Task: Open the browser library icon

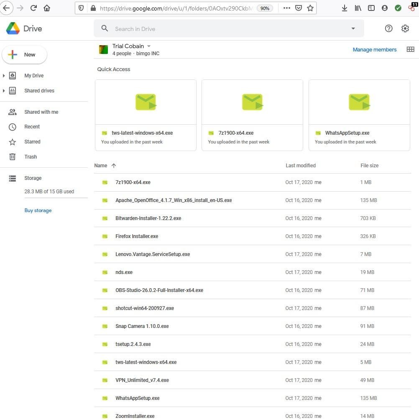Action: click(x=358, y=8)
